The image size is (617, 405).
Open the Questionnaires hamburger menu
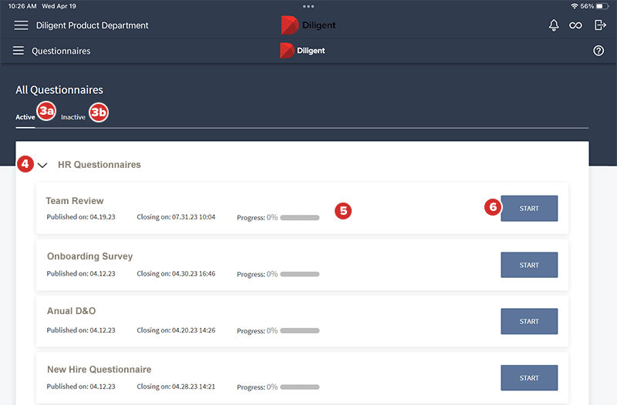point(19,51)
